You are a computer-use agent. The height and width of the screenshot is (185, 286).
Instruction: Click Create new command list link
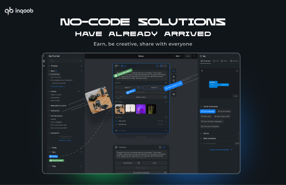(221, 150)
